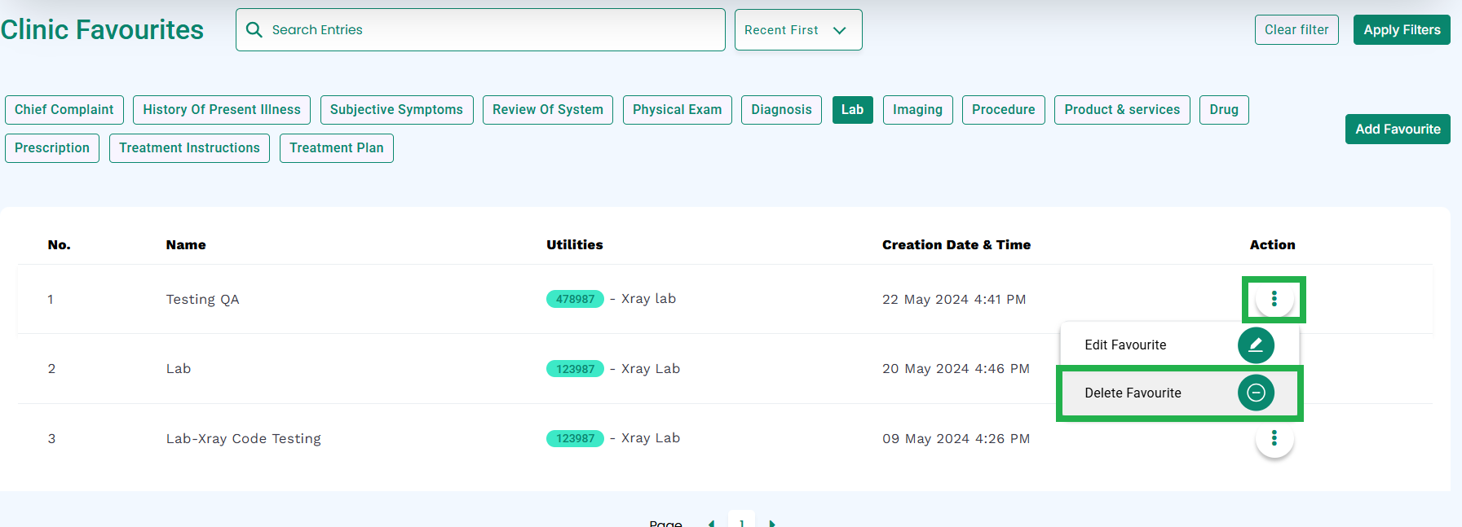1462x527 pixels.
Task: Filter by Chief Complaint category
Action: 64,110
